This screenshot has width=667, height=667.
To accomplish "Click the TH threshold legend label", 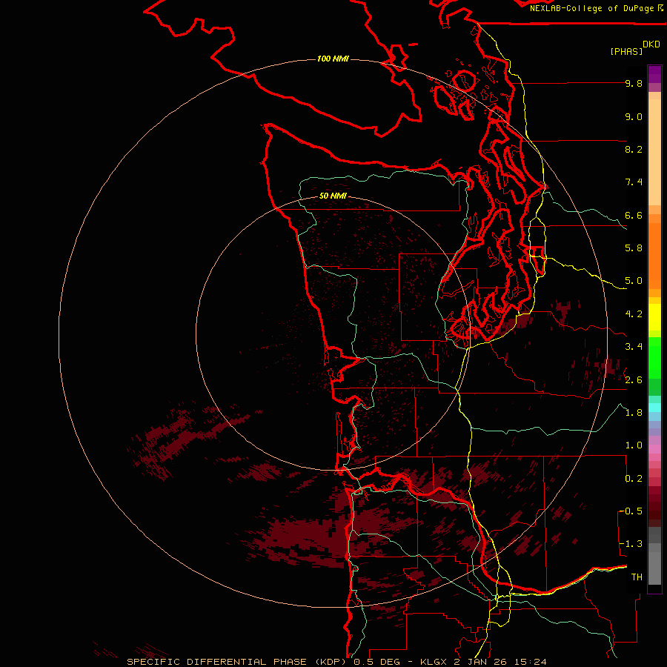I will tap(637, 577).
